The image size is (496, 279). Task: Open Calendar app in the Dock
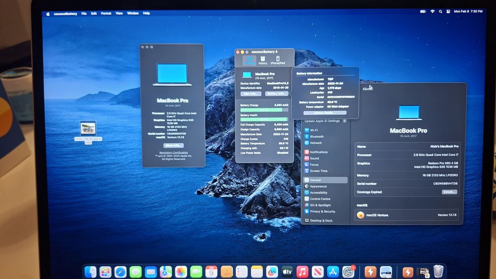[x=211, y=272]
